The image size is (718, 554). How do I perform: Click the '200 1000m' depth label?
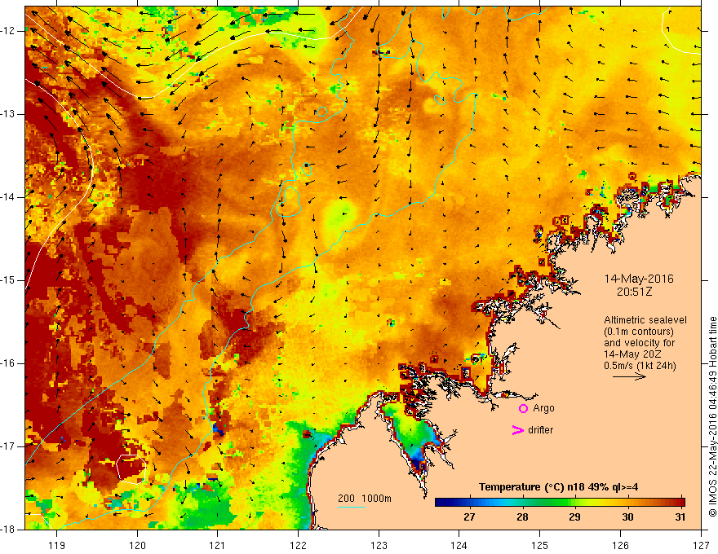click(365, 499)
